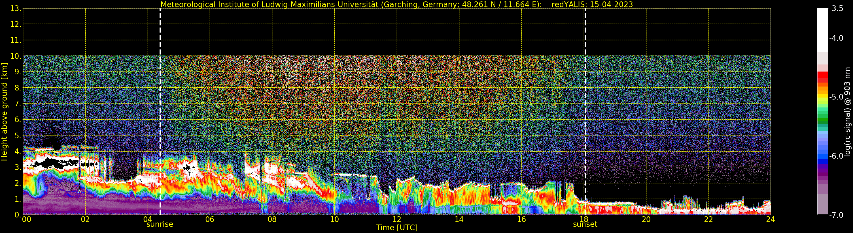Click the '00' time tick label
The height and width of the screenshot is (233, 853).
point(26,219)
